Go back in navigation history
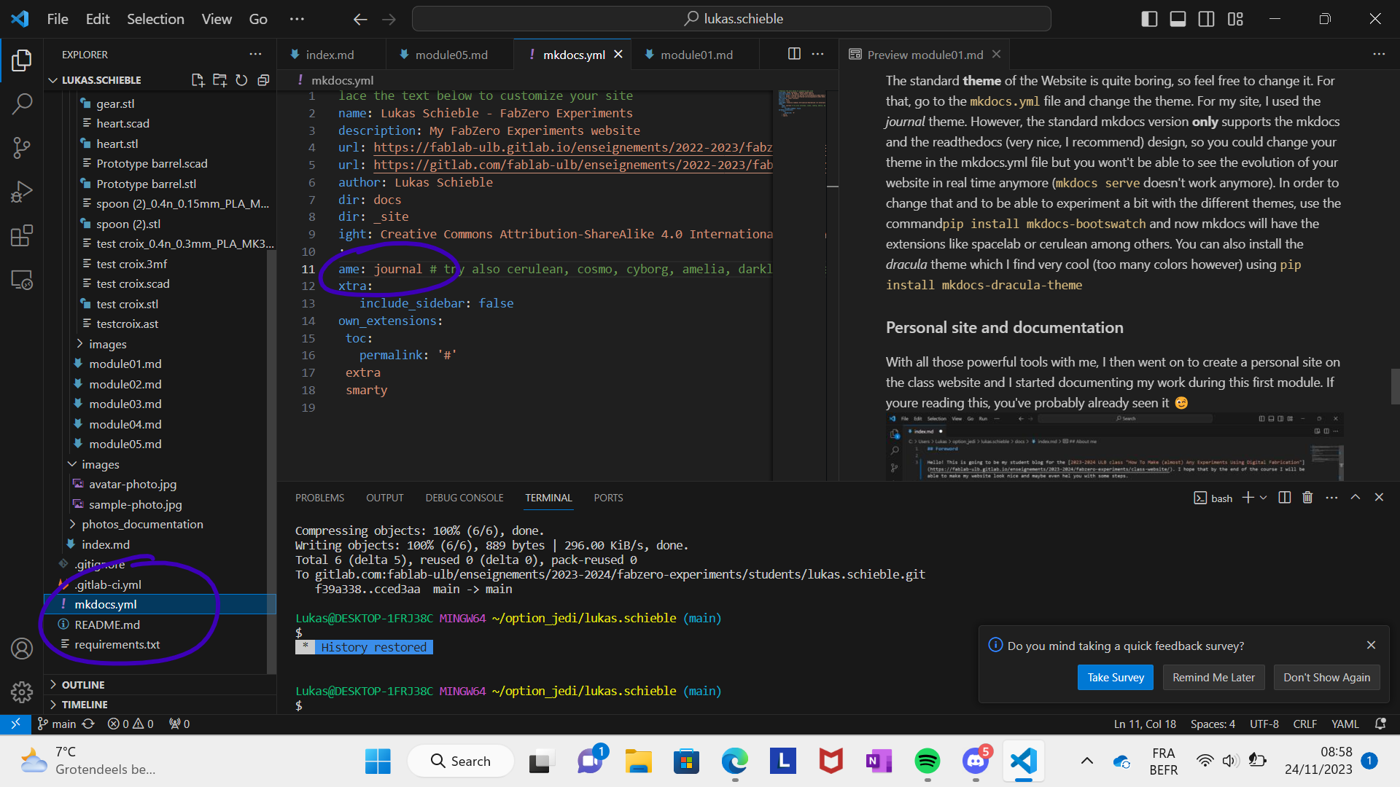The image size is (1400, 787). click(x=360, y=19)
